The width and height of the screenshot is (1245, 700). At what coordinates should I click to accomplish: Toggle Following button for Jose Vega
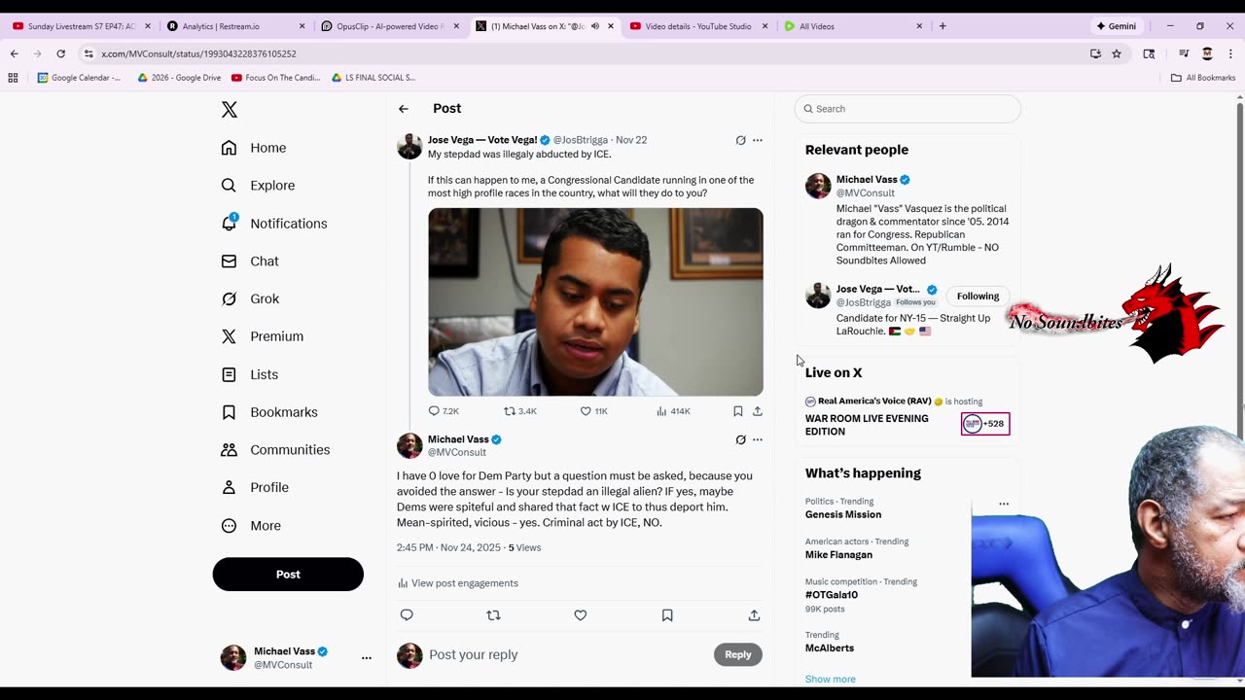978,297
